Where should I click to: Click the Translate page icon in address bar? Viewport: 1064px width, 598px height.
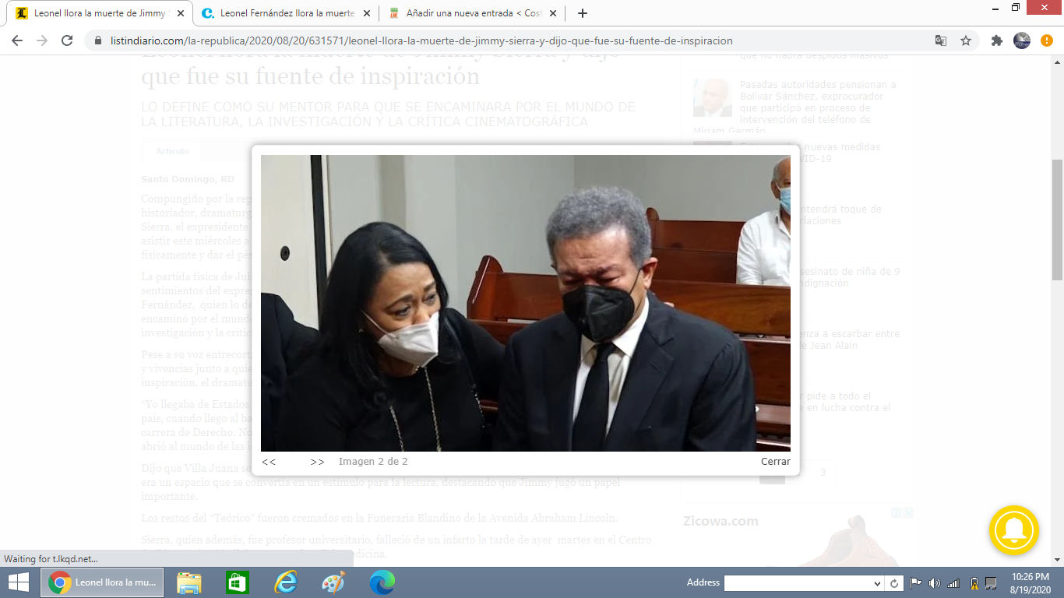click(x=941, y=40)
